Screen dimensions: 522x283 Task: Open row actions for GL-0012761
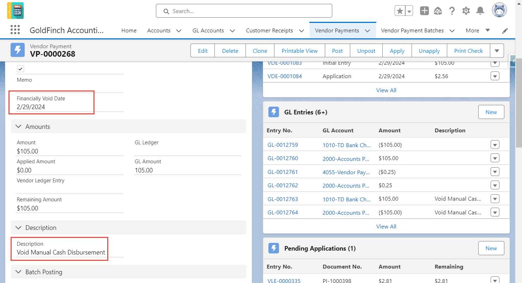(495, 172)
